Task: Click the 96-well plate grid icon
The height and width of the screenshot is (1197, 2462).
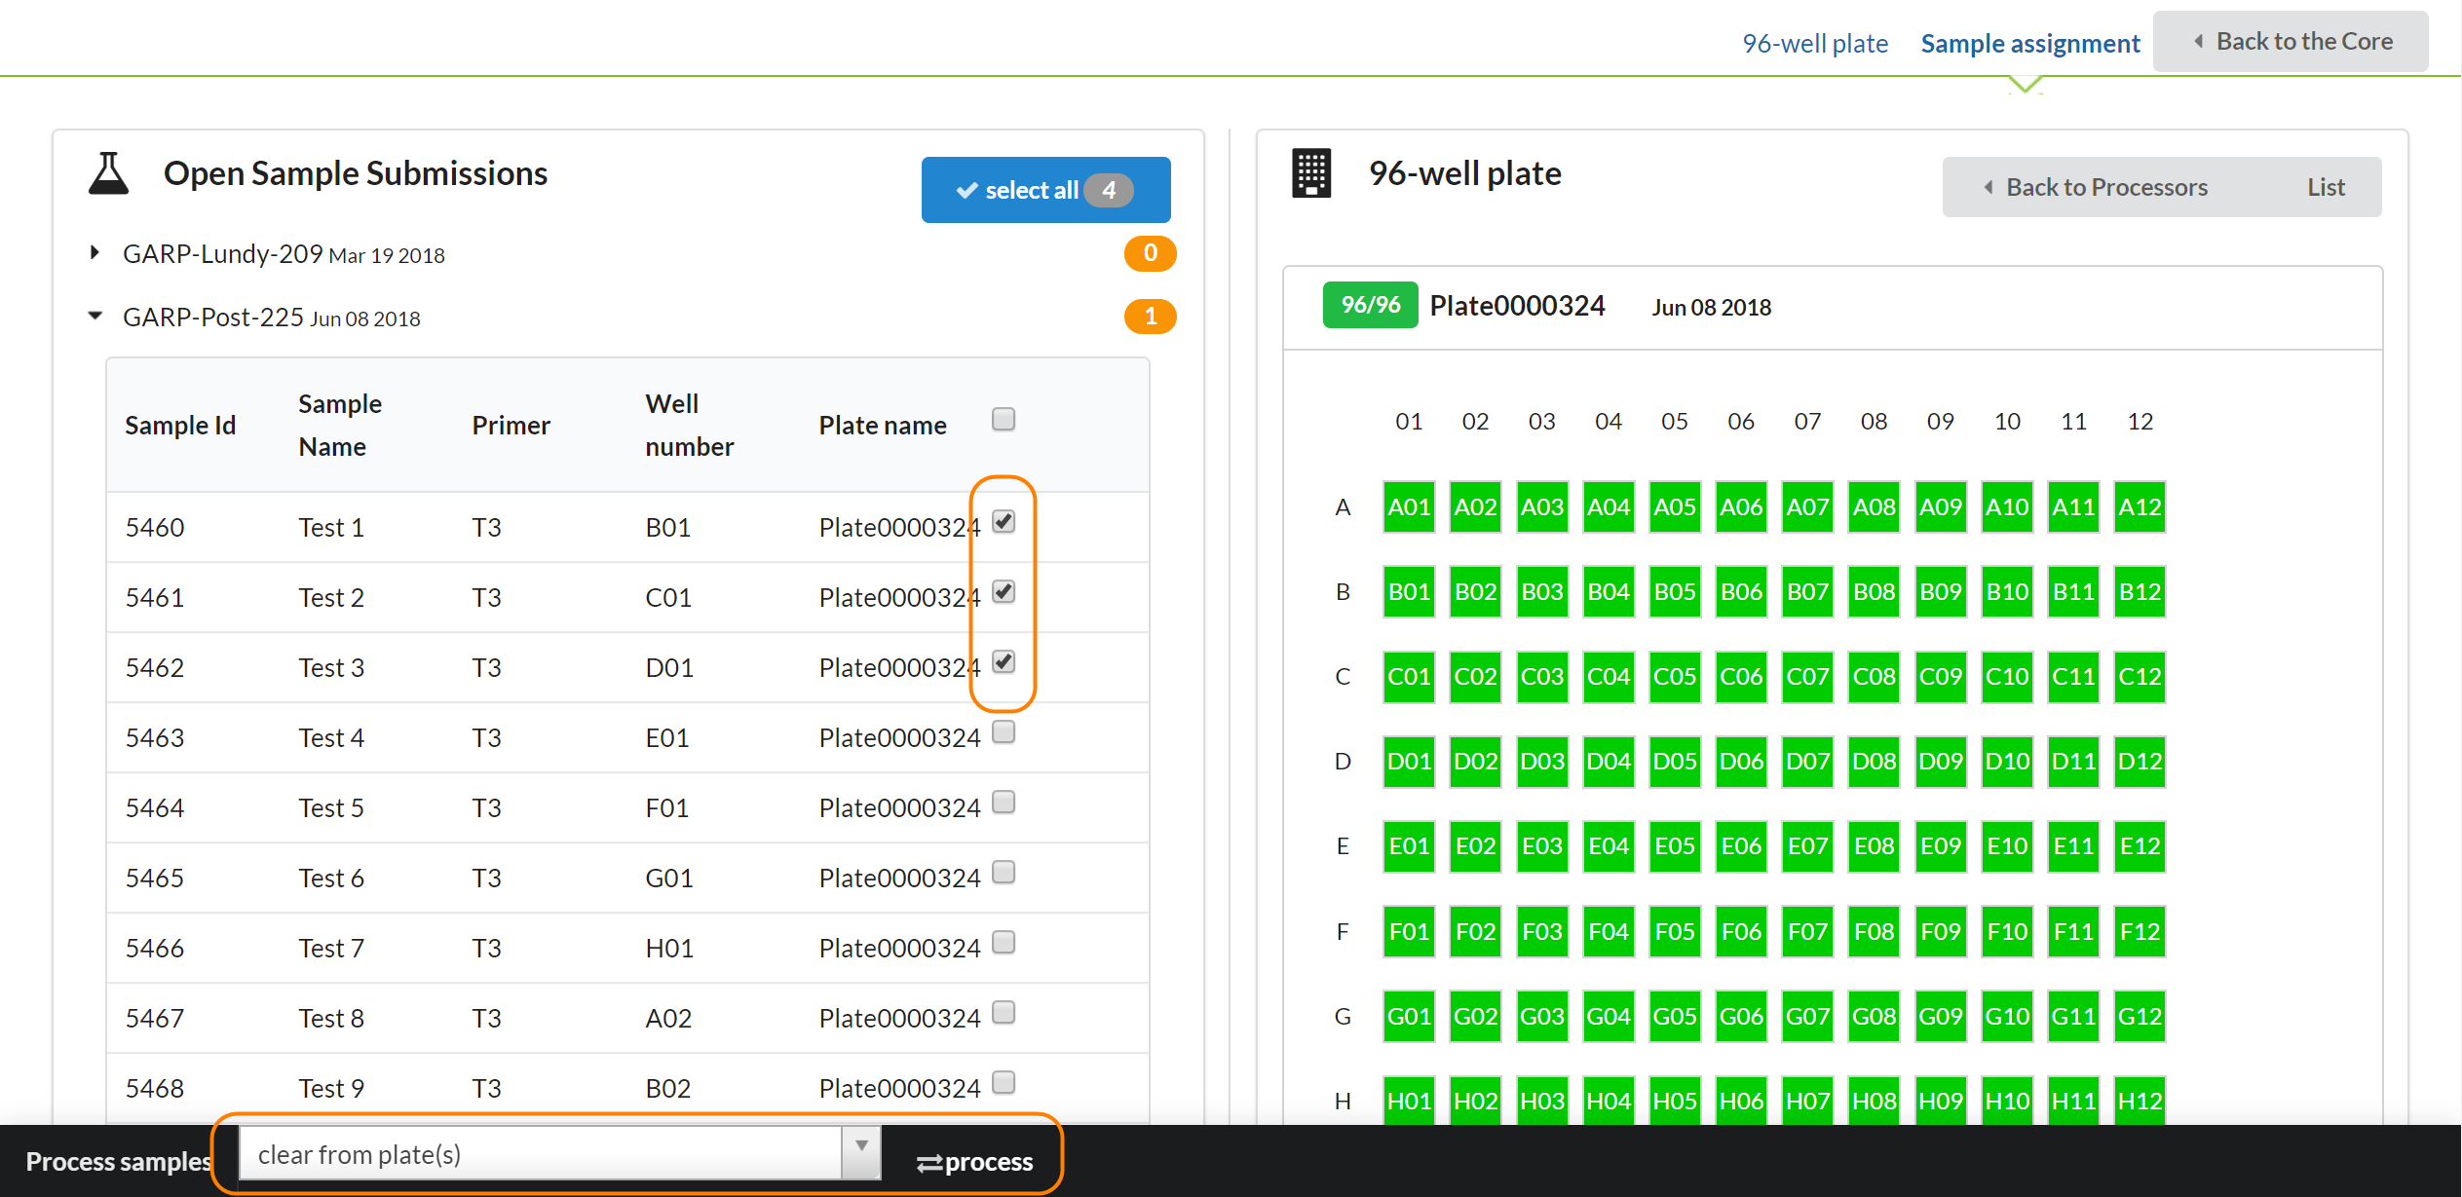Action: 1310,174
